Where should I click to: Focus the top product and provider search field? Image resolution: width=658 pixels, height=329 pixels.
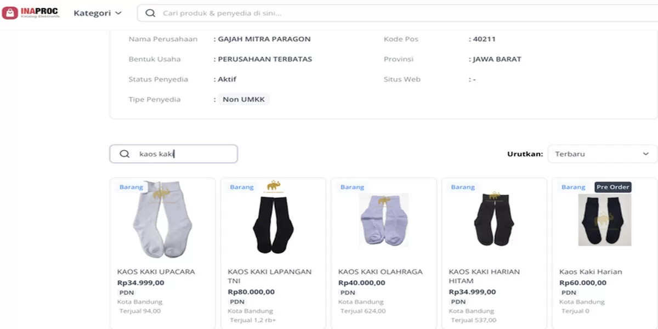[x=397, y=13]
